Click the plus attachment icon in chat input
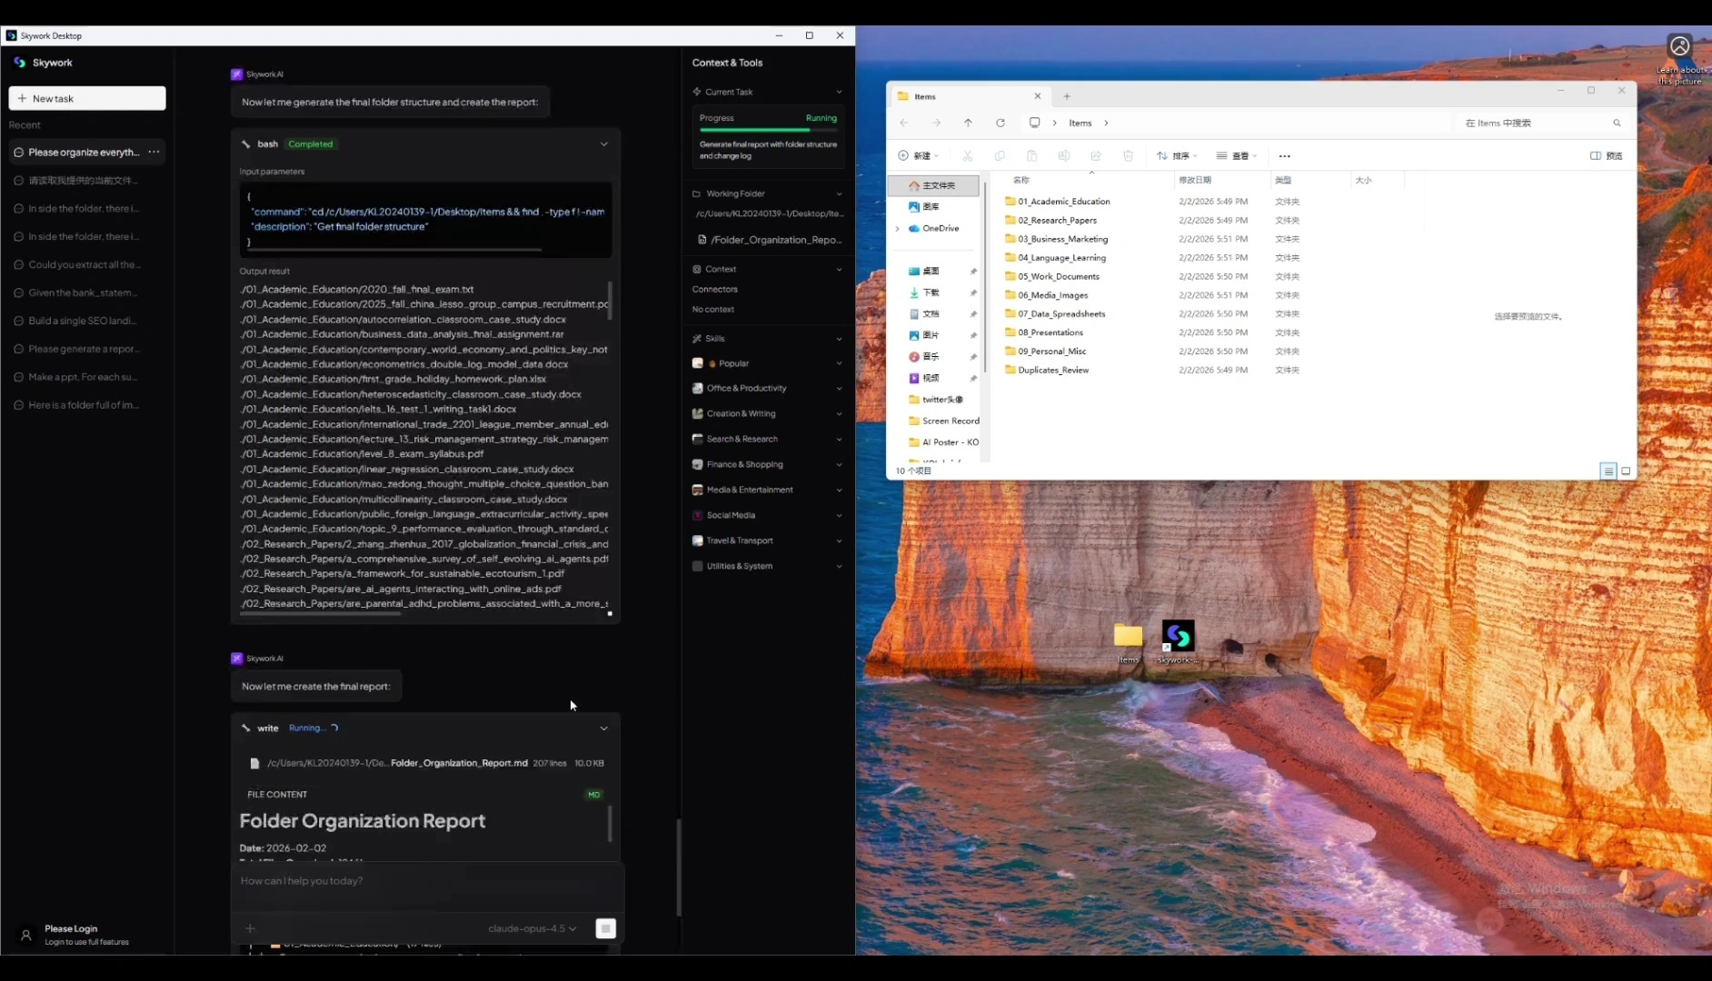Image resolution: width=1712 pixels, height=981 pixels. 250,928
